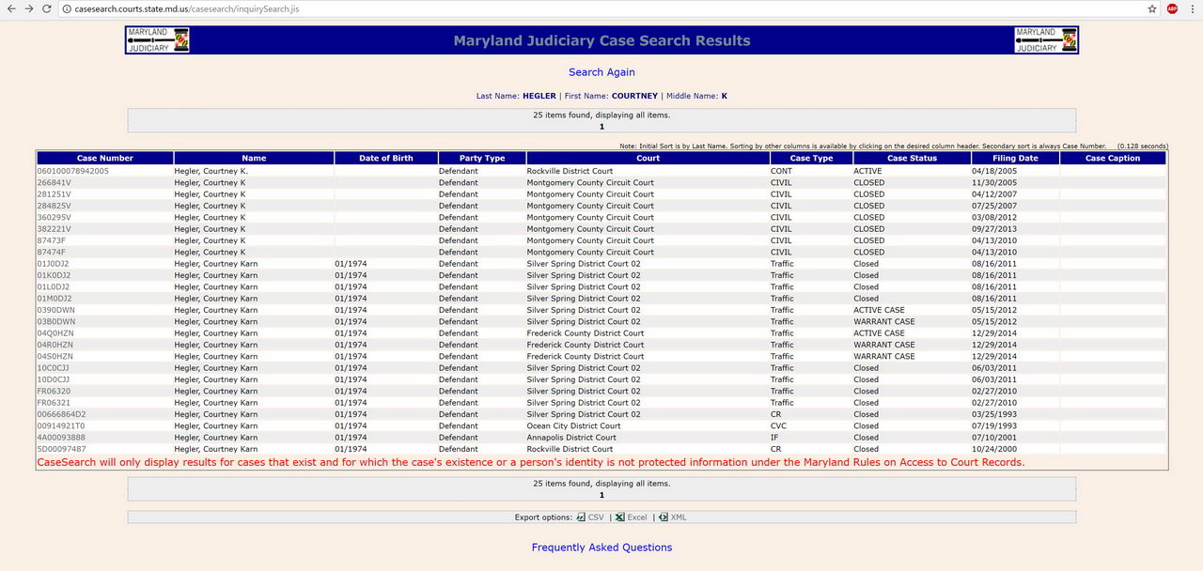Bookmark page with the star icon

[1152, 8]
